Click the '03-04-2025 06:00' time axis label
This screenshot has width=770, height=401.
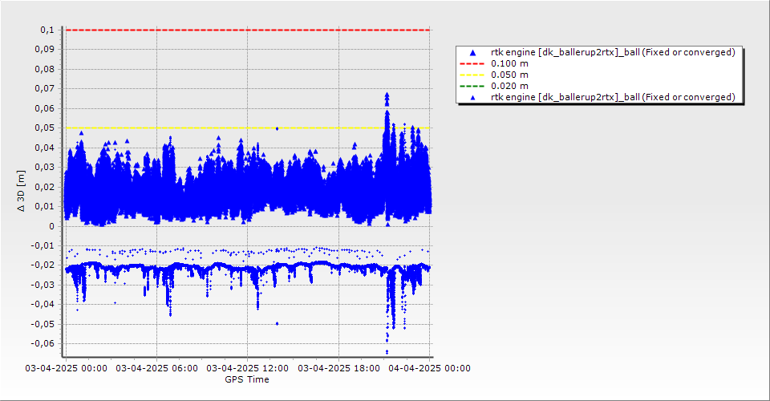tap(156, 368)
